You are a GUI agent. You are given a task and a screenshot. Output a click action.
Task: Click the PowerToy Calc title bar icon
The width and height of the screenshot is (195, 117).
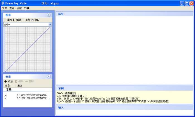click(3, 3)
